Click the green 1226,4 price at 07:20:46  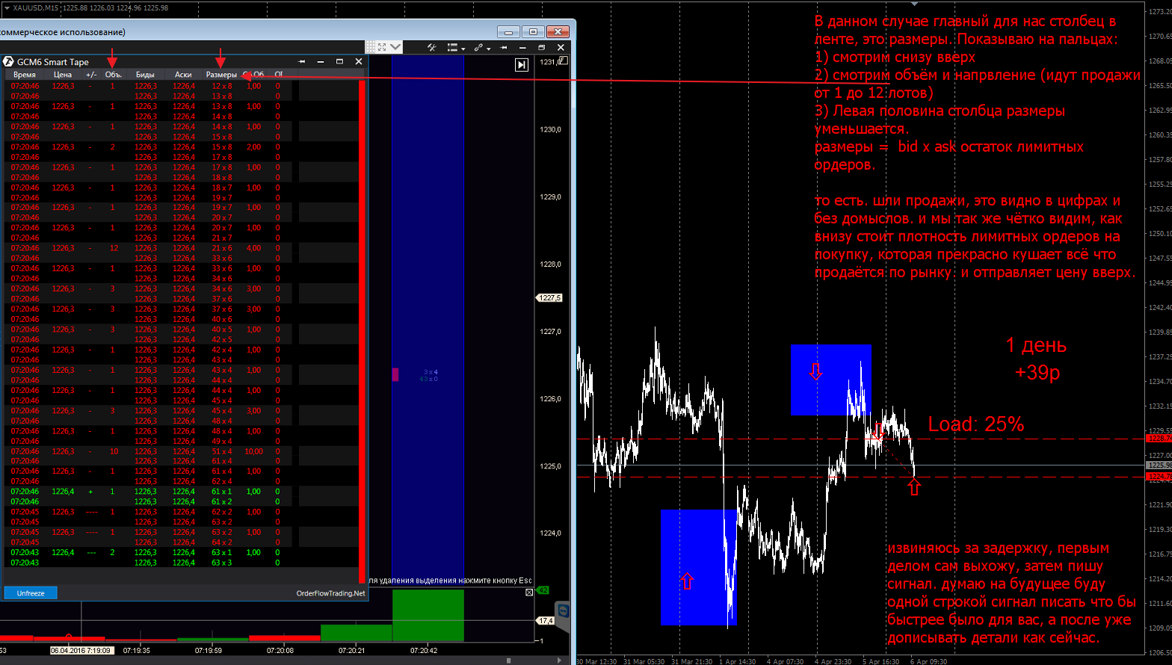tap(63, 492)
